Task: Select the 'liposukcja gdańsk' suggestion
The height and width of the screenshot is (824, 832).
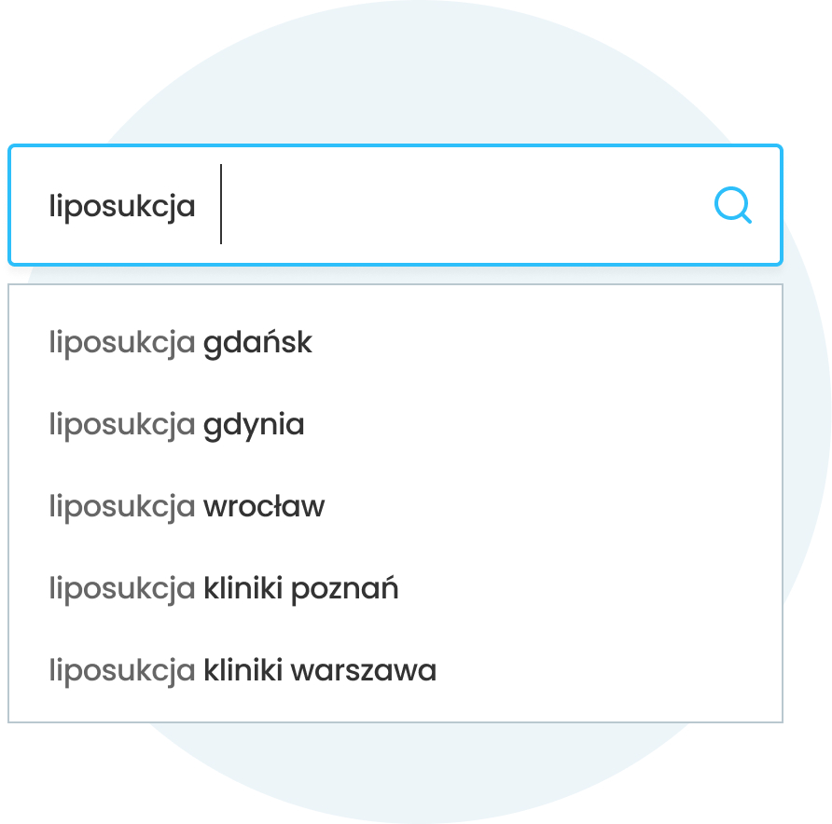Action: tap(395, 342)
